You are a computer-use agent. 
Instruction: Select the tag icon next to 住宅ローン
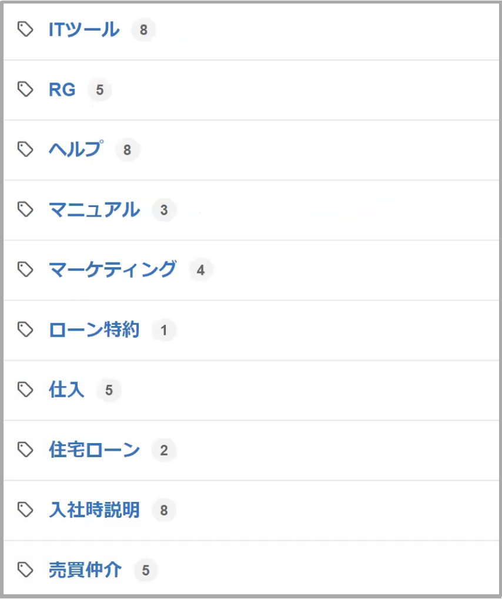tap(26, 450)
